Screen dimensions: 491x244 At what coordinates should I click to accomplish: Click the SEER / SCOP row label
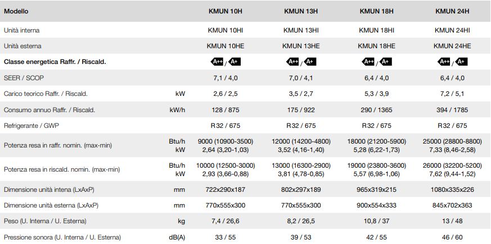pyautogui.click(x=24, y=78)
